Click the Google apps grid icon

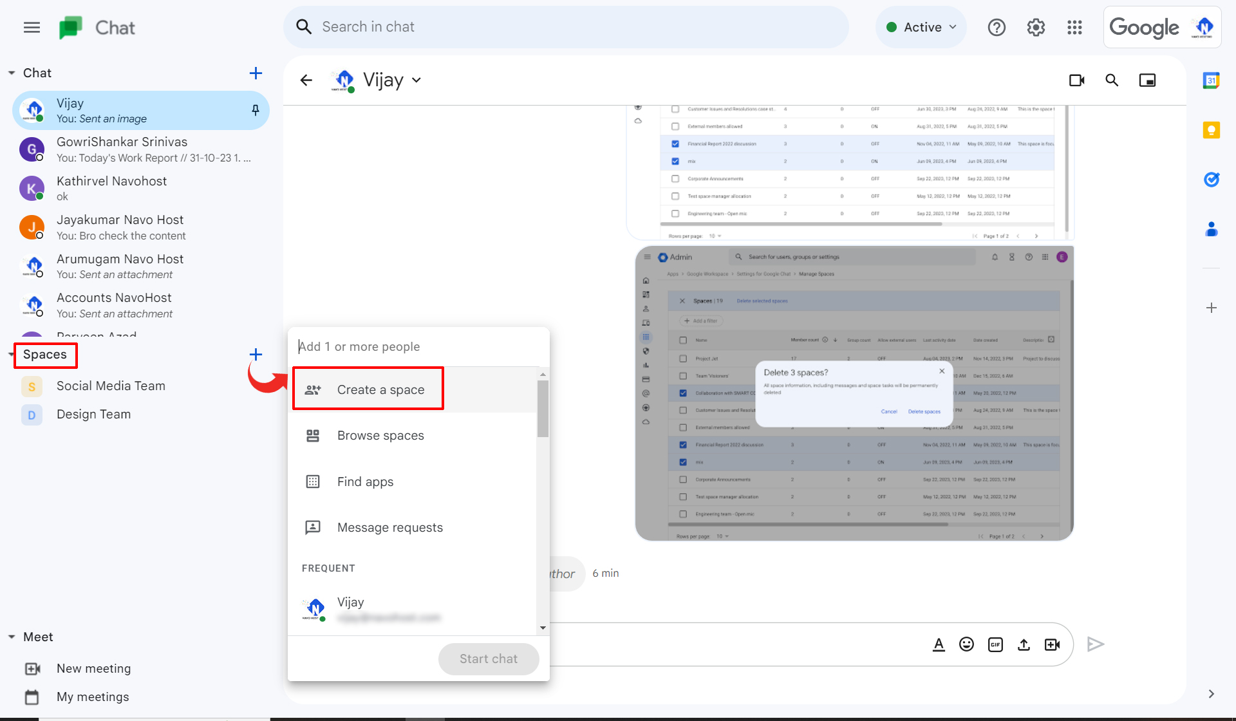click(x=1074, y=26)
